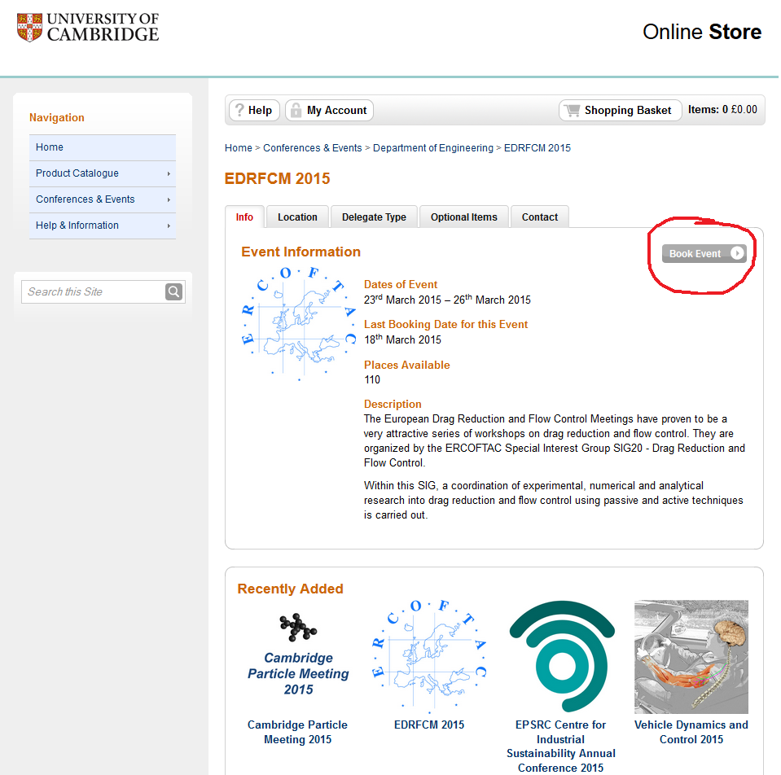Image resolution: width=781 pixels, height=775 pixels.
Task: Click the Description label
Action: tap(393, 404)
